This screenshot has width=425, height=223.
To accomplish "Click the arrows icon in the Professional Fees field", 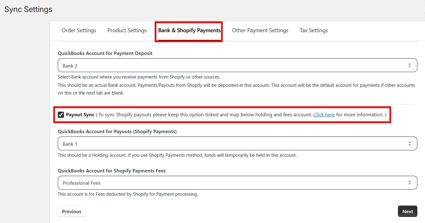I will pos(409,183).
